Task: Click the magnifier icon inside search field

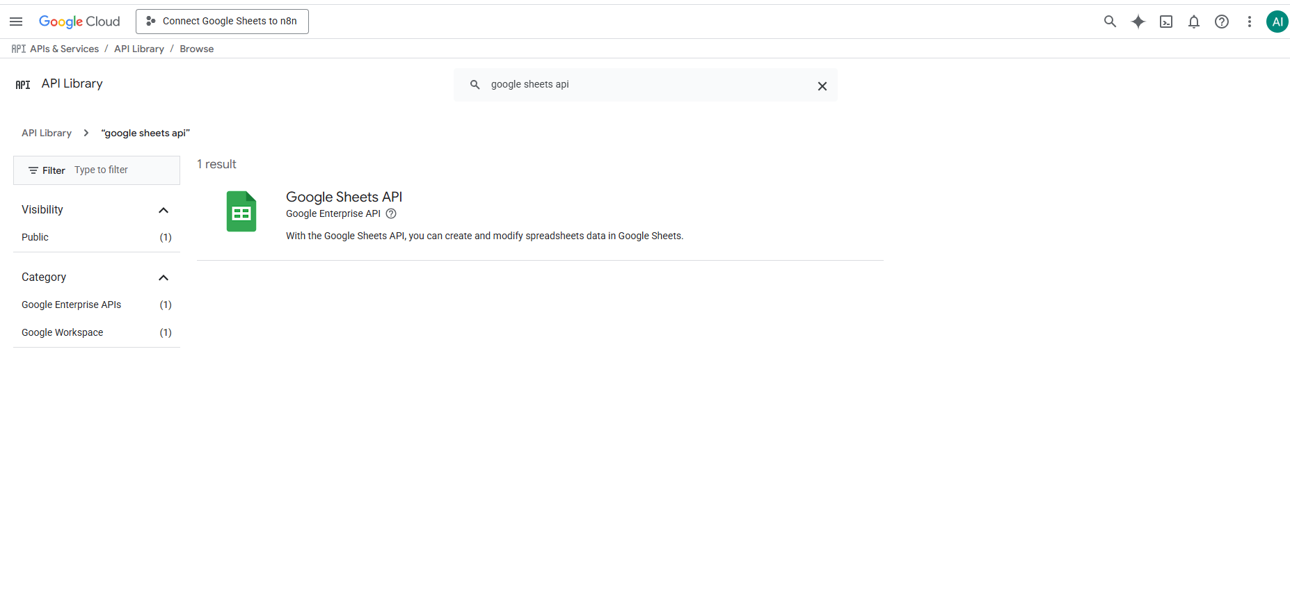Action: 475,85
